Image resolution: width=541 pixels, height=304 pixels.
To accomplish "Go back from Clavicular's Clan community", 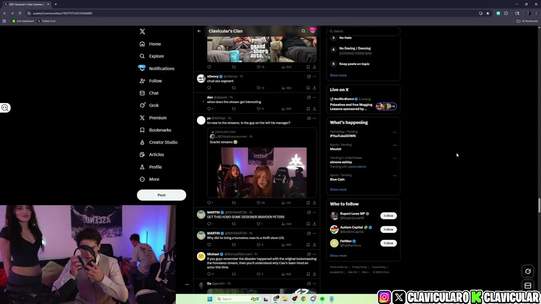I will 199,31.
